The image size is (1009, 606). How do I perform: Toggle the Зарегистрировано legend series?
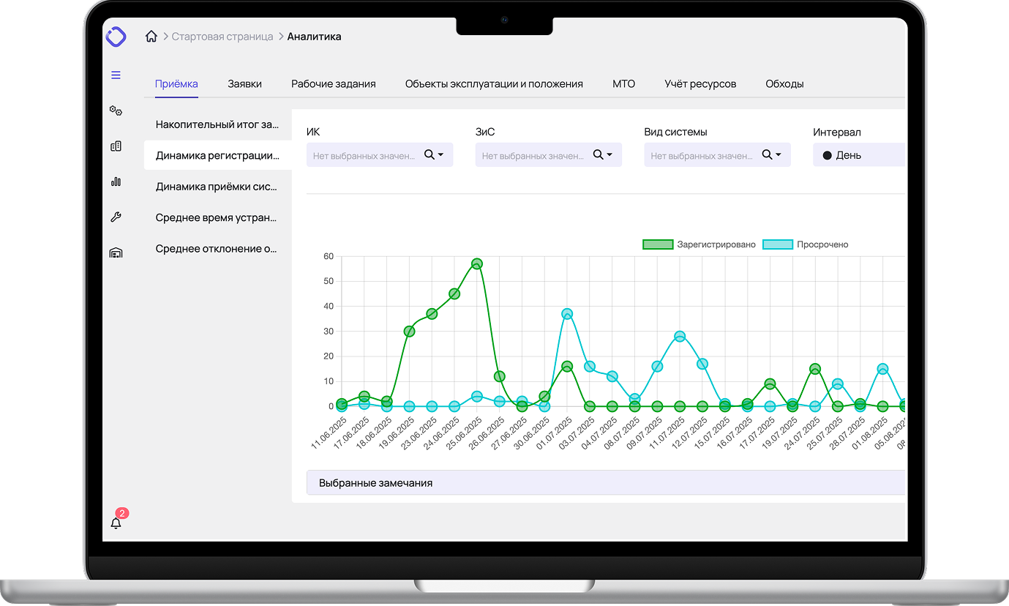click(x=699, y=244)
